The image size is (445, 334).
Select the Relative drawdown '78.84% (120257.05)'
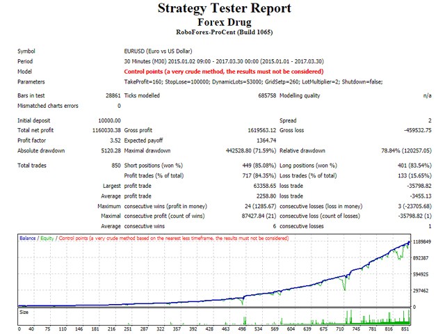(406, 150)
